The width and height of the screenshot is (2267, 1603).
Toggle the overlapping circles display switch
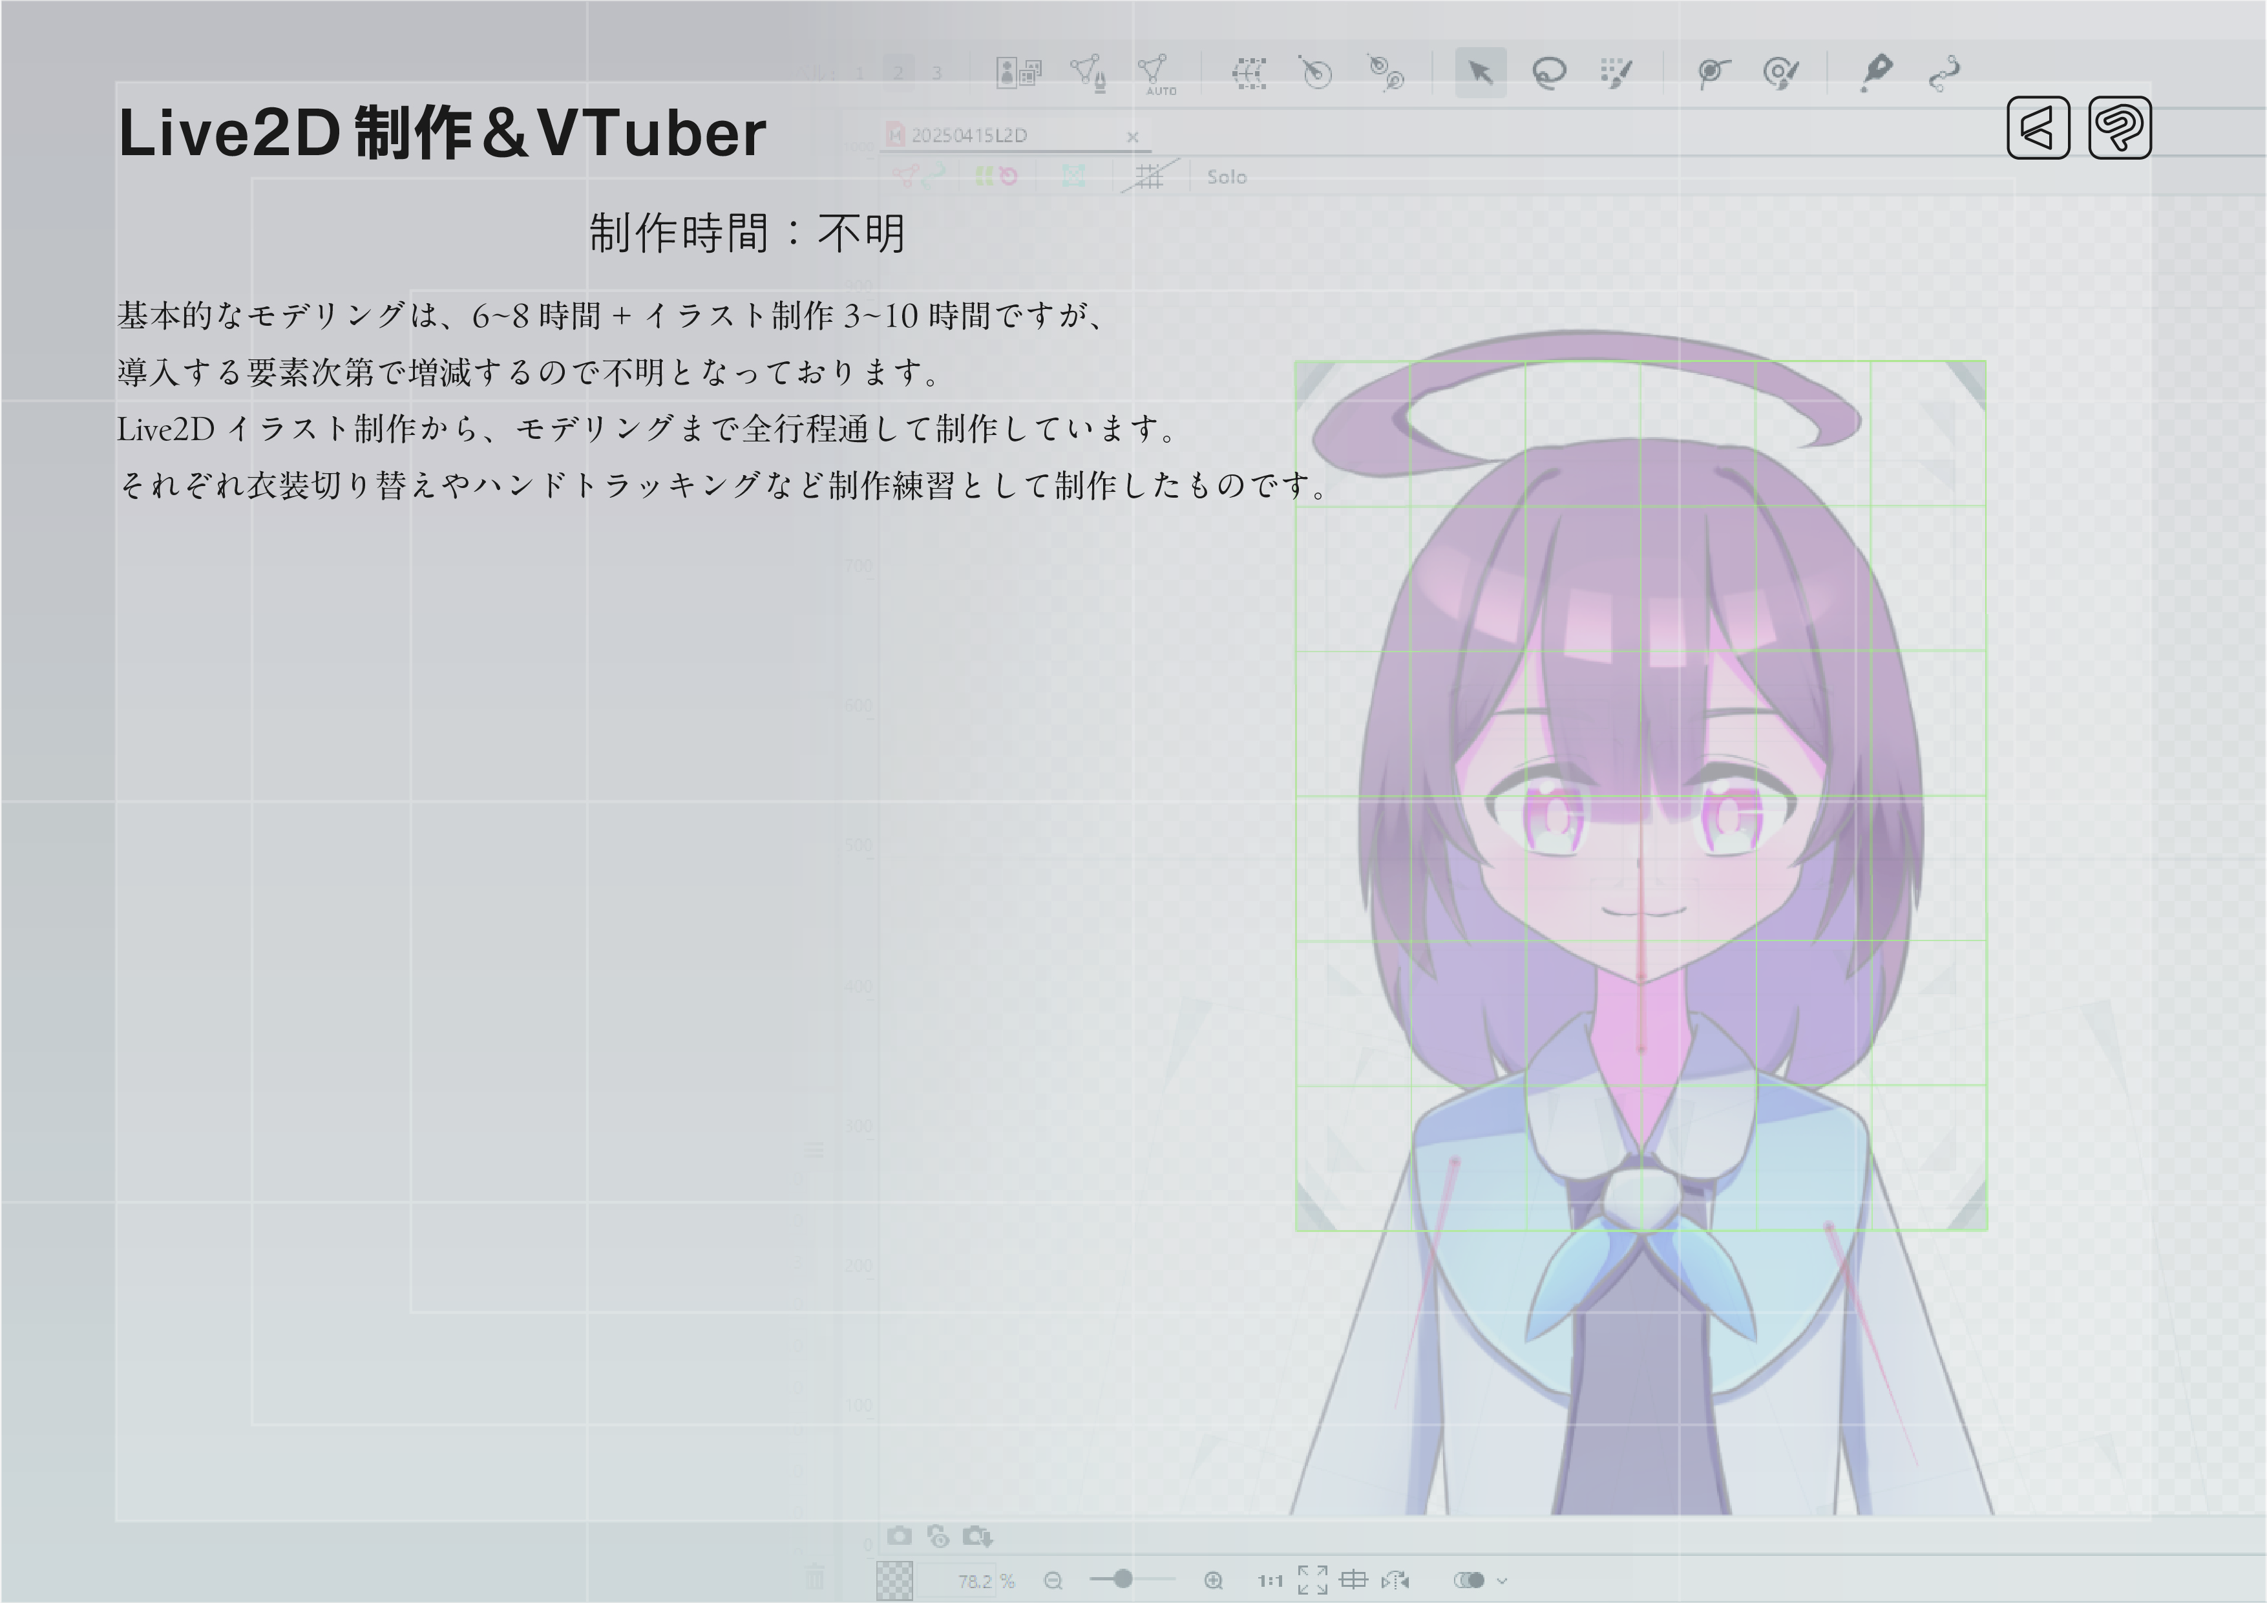click(x=1469, y=1580)
